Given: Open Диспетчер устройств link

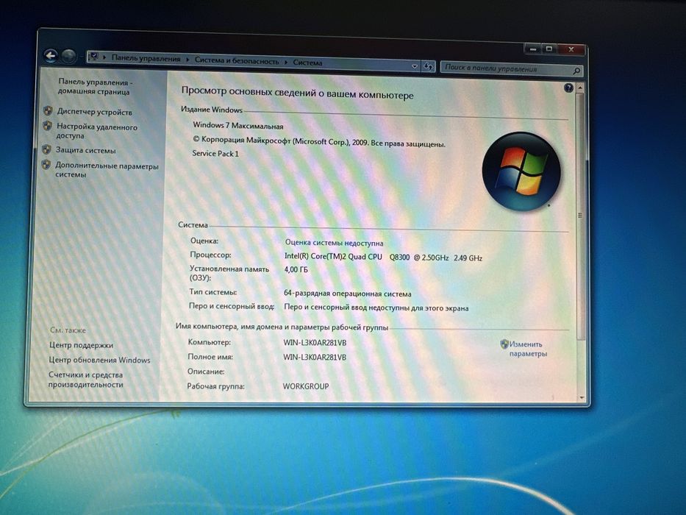Looking at the screenshot, I should click(x=95, y=112).
